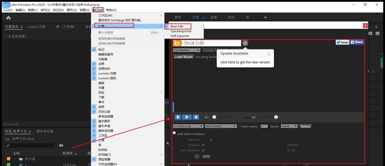Open new bin folder icon beside search
385x166 pixels.
click(61, 146)
